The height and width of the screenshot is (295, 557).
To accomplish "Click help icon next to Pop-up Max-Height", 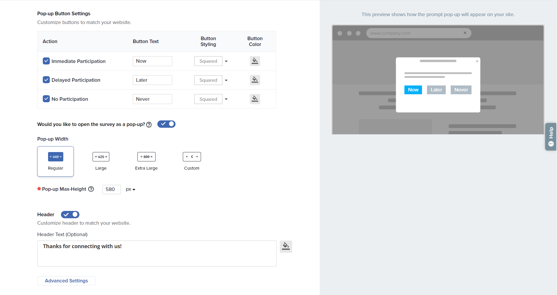I will click(91, 189).
